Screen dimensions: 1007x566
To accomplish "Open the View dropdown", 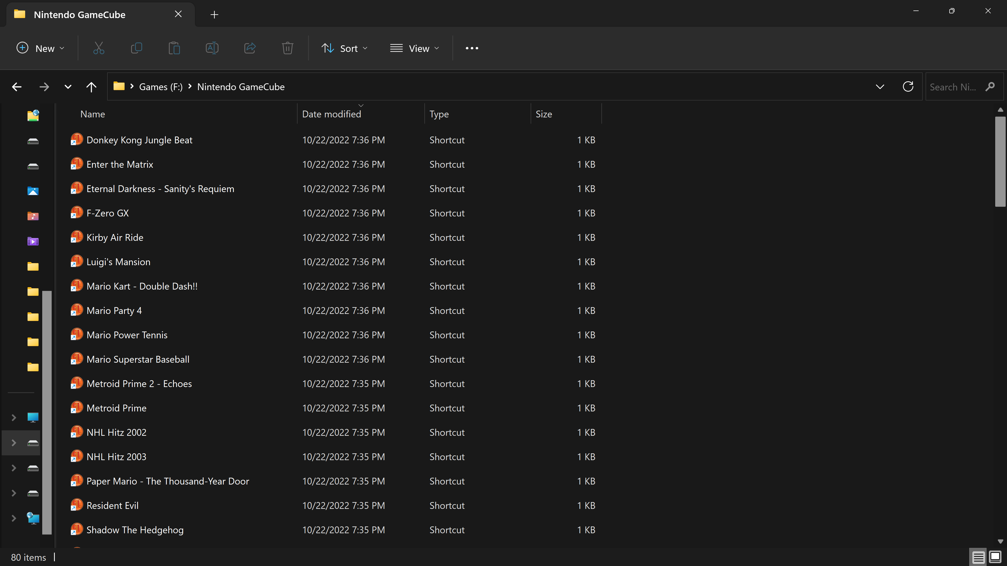I will coord(415,48).
